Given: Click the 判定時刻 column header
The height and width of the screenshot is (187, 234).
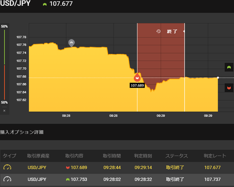Looking at the screenshot, I should tap(143, 156).
